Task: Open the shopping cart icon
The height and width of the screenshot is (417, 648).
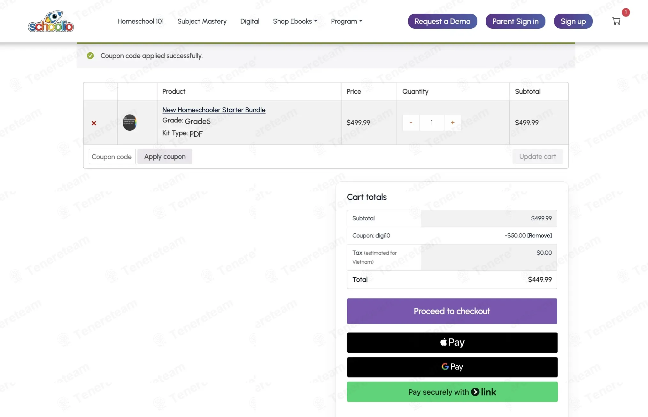Action: (616, 21)
